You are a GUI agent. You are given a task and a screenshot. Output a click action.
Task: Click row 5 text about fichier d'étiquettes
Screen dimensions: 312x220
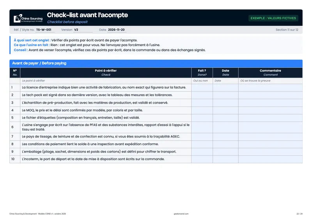(x=81, y=118)
